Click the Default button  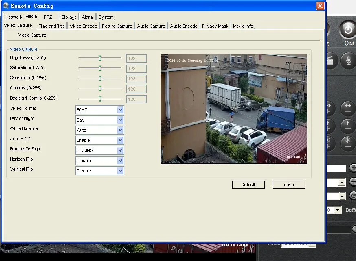coord(248,185)
